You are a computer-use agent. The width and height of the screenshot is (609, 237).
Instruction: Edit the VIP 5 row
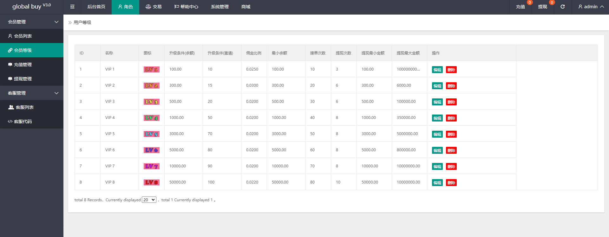click(437, 134)
